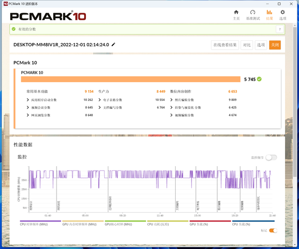Minimize the PCMark 10 window

(267, 4)
